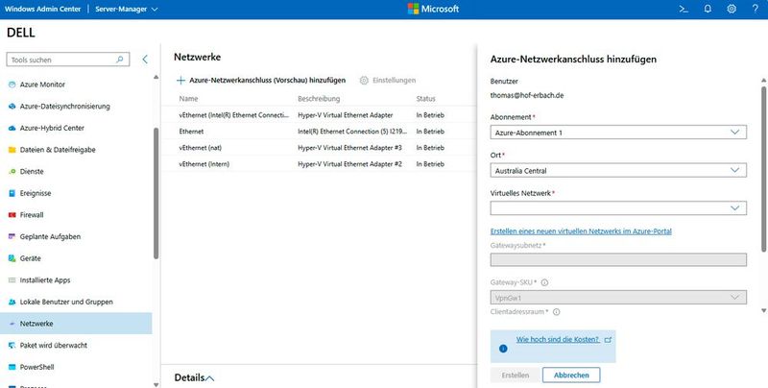Open the Server-Manager dropdown in header

tap(127, 9)
